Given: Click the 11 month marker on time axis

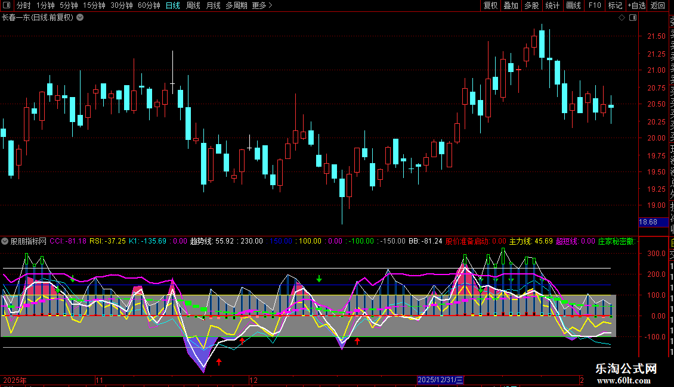Looking at the screenshot, I should point(99,380).
